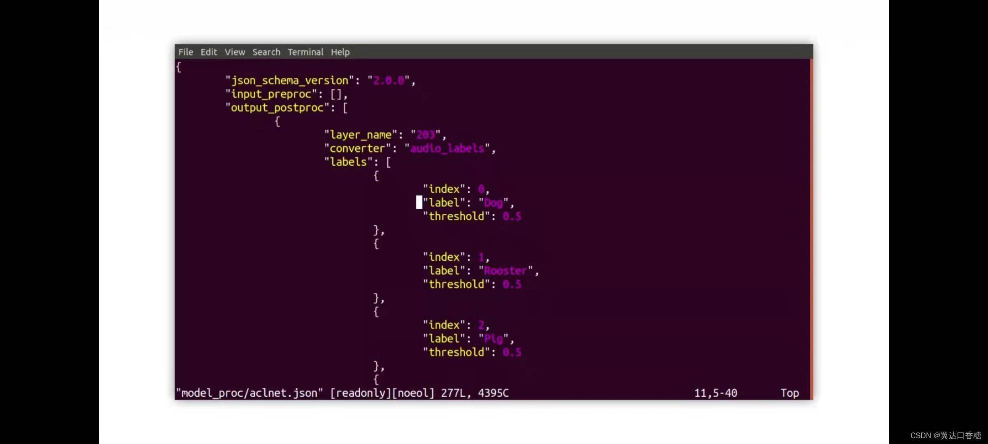This screenshot has width=988, height=444.
Task: Select the "layer_name" key text
Action: tap(360, 135)
